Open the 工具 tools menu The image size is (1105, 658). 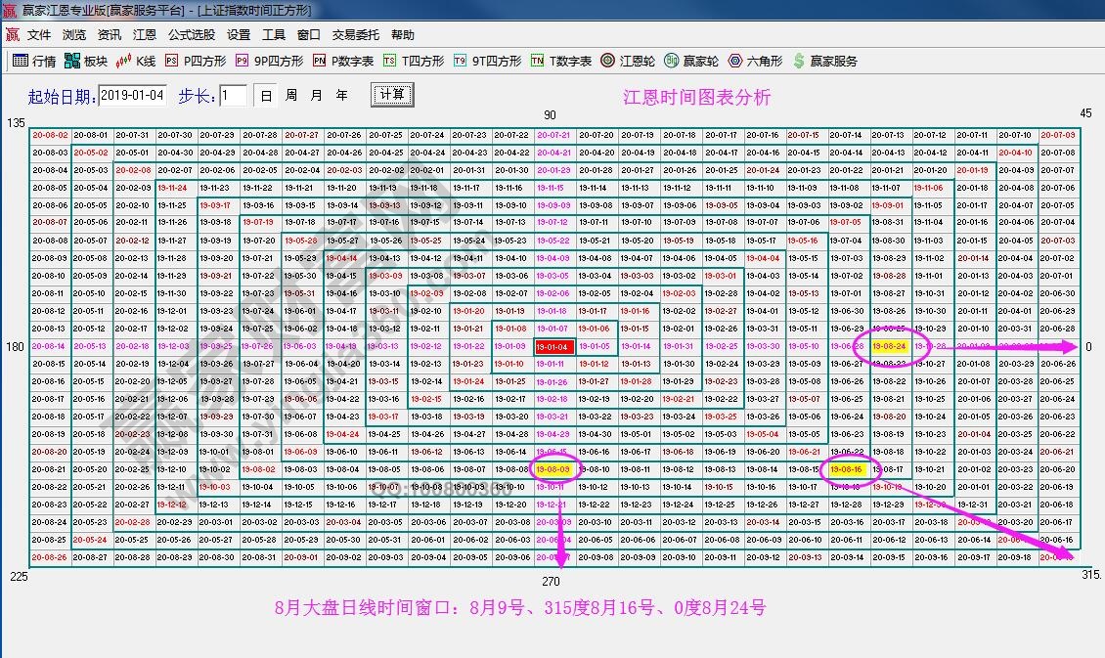(x=276, y=33)
